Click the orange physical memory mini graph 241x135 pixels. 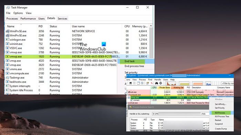coord(197,83)
